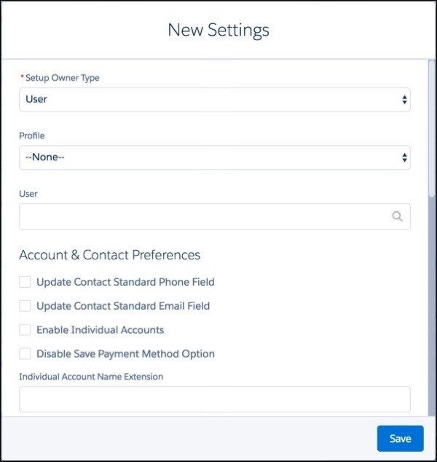Click the User lookup input field
437x462 pixels.
tap(215, 216)
